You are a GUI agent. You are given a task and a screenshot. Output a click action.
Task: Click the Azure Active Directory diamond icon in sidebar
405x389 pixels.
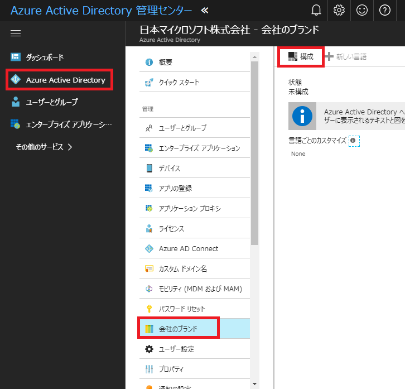coord(16,79)
